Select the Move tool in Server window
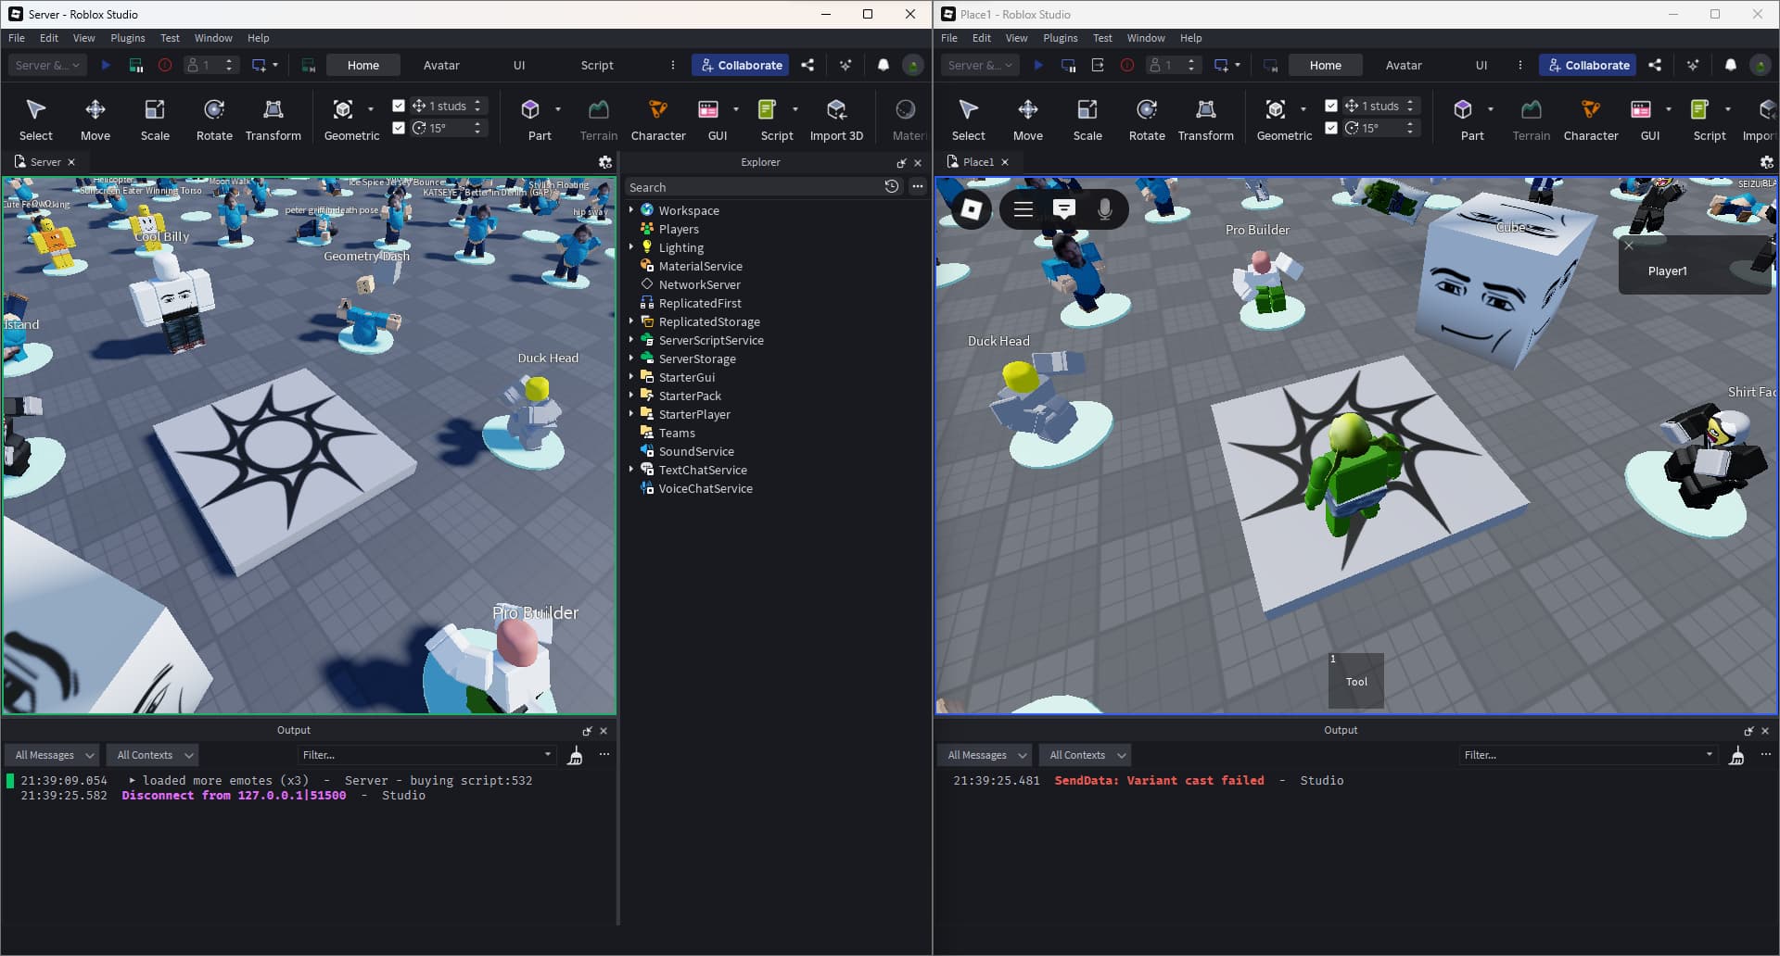1780x956 pixels. (x=95, y=119)
